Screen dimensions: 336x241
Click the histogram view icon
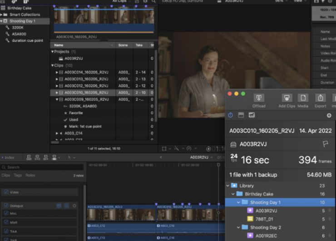[252, 116]
